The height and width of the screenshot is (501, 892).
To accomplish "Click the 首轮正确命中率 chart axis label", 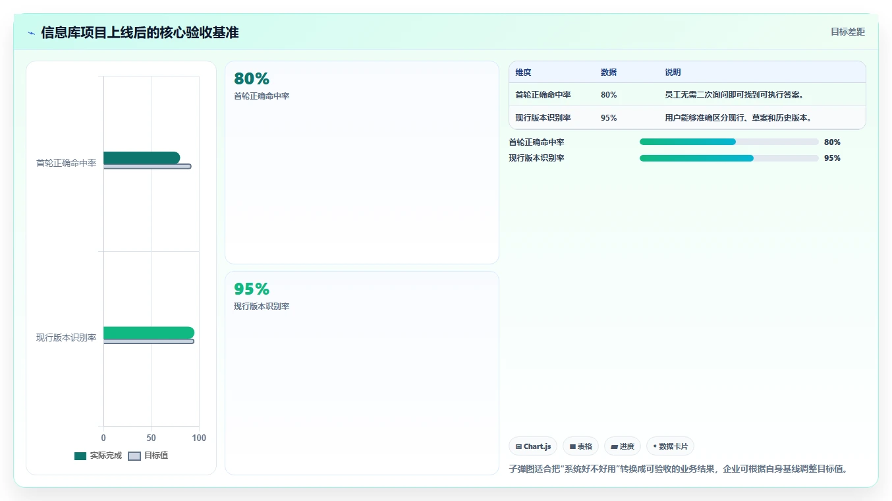I will [66, 163].
